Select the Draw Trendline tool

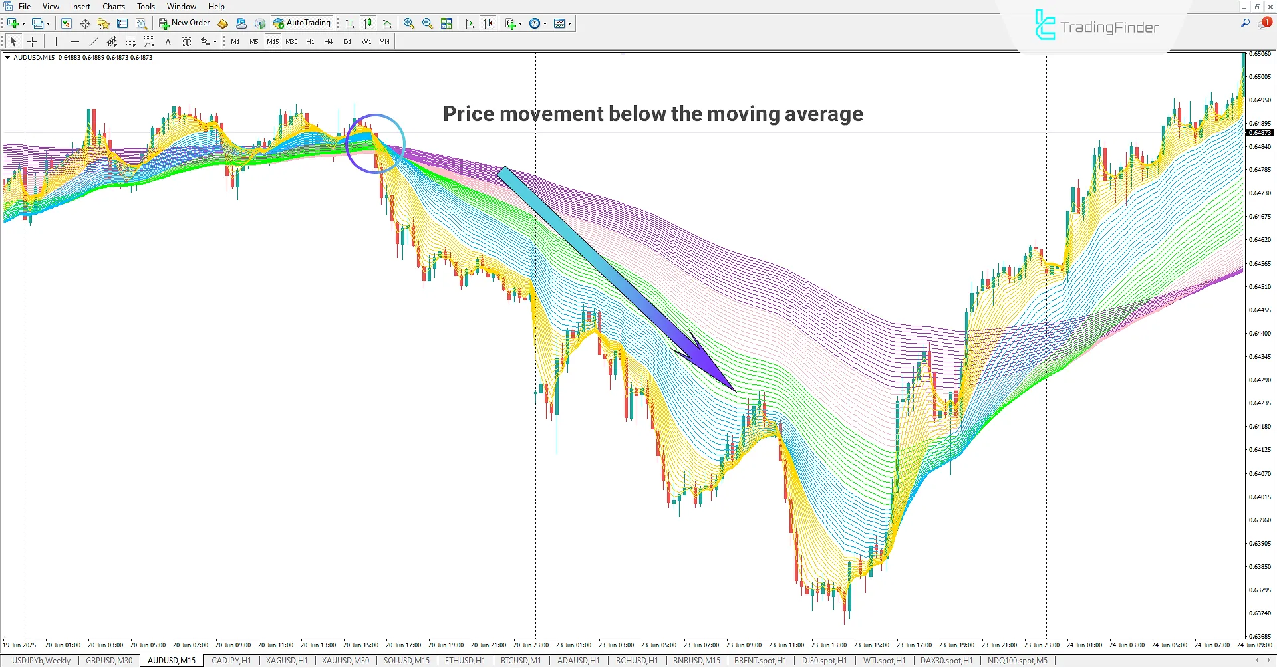[x=93, y=41]
